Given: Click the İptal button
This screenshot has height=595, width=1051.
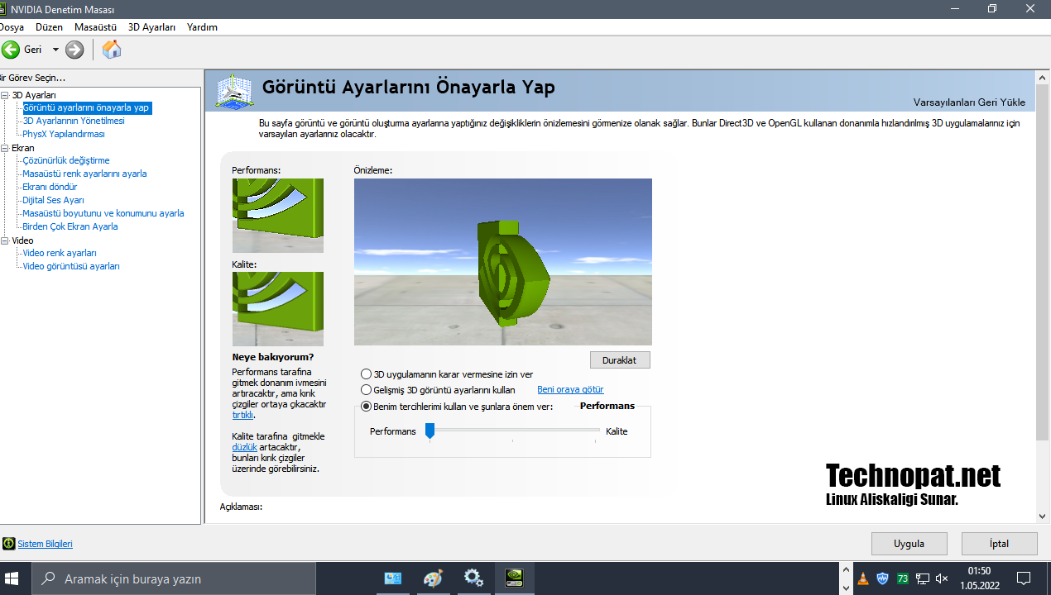Looking at the screenshot, I should pyautogui.click(x=999, y=544).
